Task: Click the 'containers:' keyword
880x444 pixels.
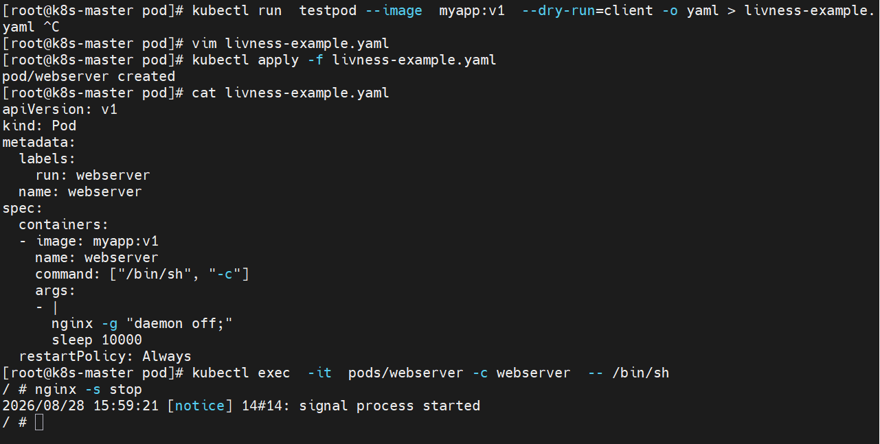Action: pyautogui.click(x=64, y=224)
